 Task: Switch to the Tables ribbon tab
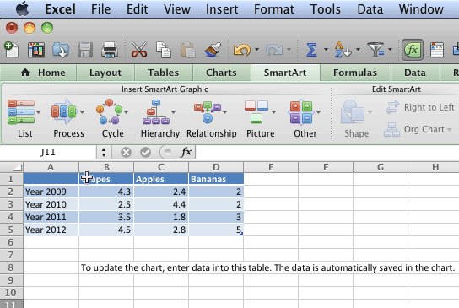163,73
